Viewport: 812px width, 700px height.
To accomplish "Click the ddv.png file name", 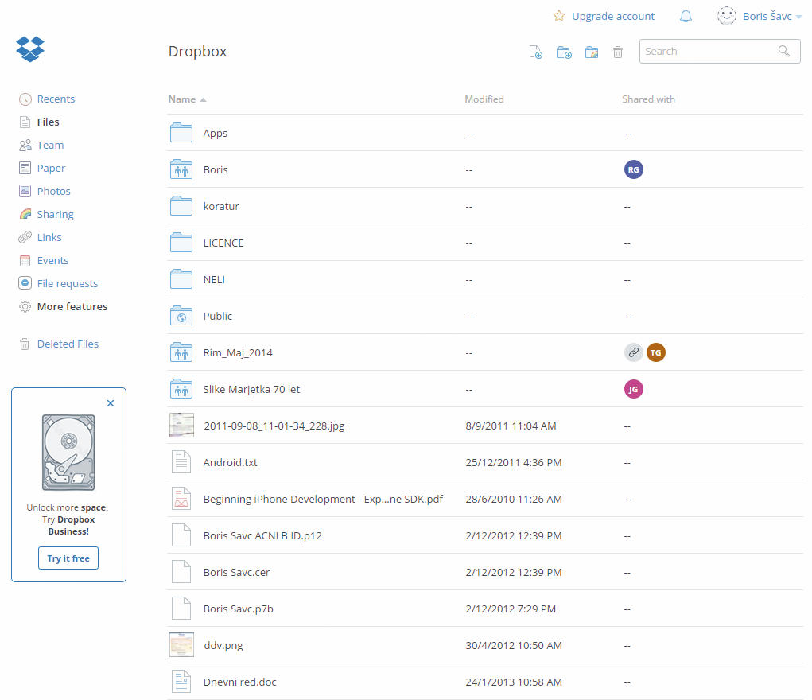I will (223, 645).
